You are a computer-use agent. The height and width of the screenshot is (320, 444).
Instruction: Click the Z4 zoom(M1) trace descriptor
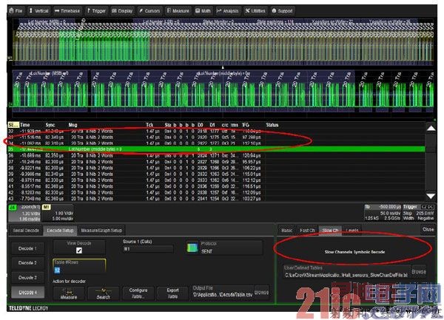click(x=24, y=213)
